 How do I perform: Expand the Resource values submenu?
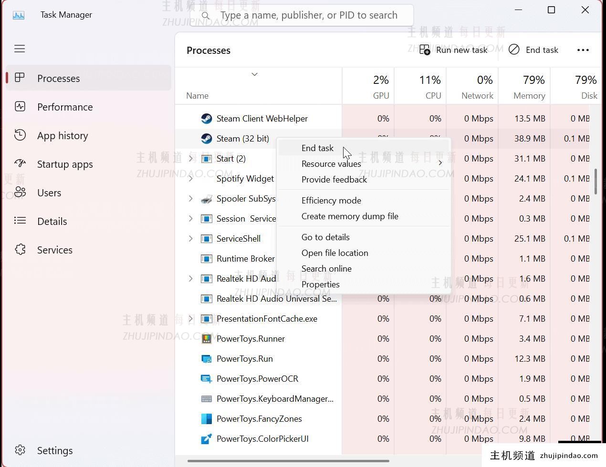331,163
